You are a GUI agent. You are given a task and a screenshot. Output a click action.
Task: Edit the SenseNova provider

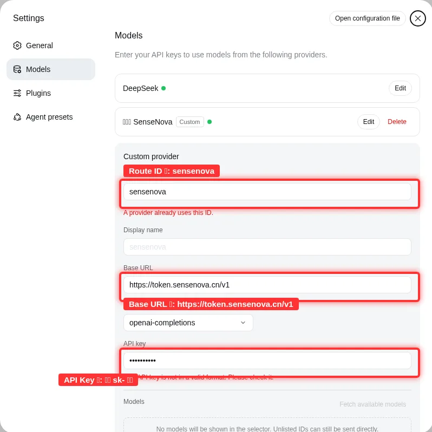[368, 122]
